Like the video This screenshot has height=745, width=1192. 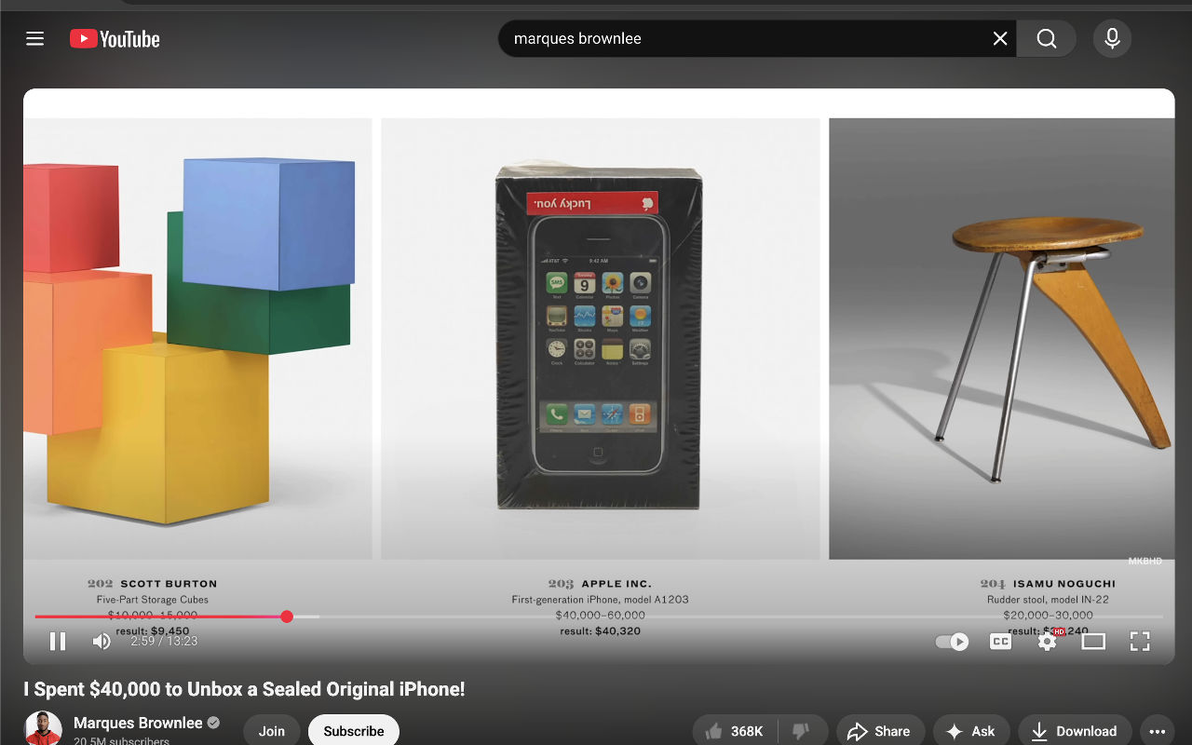(735, 731)
